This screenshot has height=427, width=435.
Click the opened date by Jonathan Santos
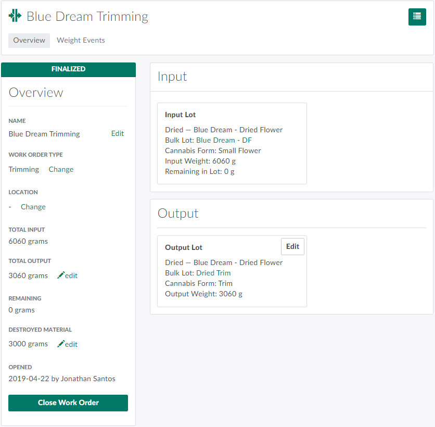[62, 379]
